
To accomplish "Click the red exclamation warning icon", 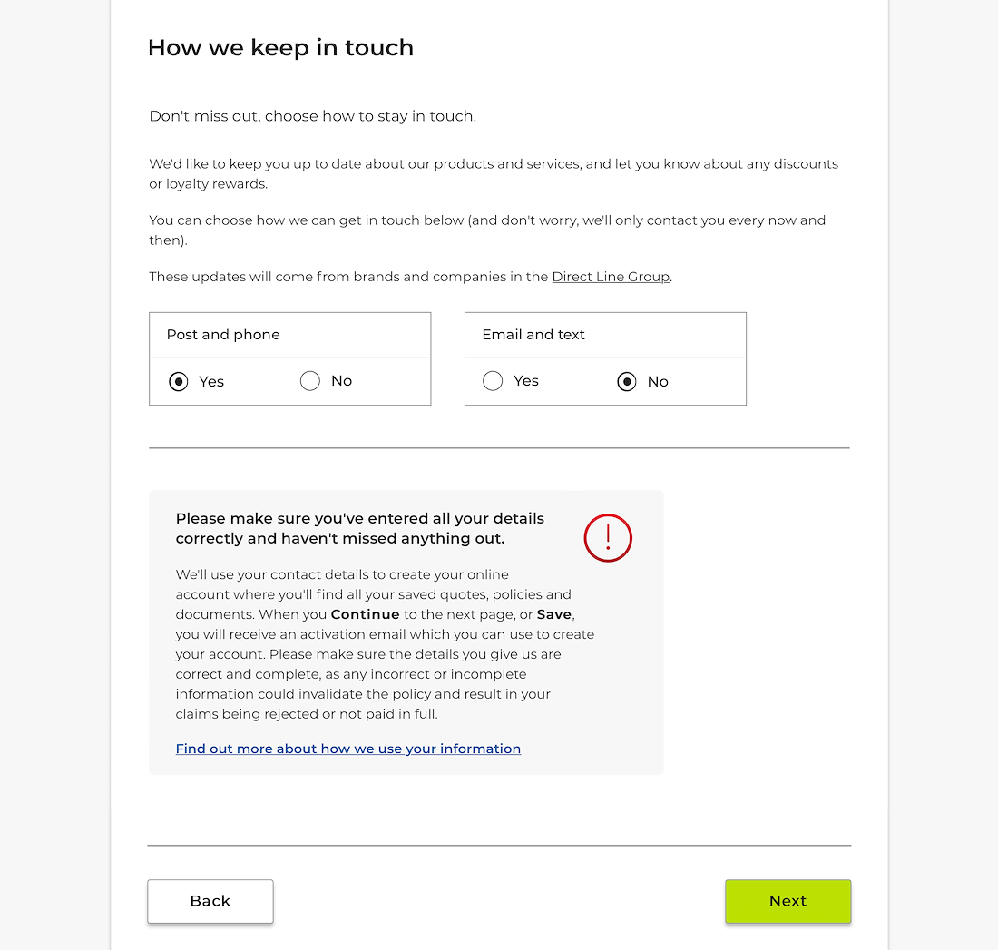I will [608, 538].
